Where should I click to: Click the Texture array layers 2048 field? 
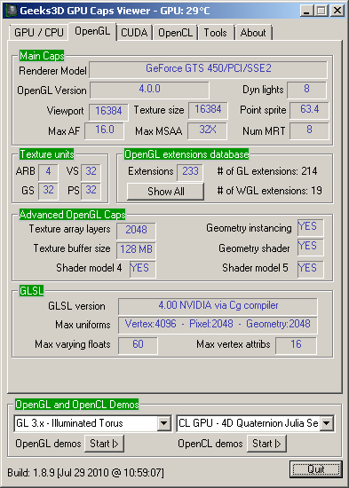(136, 231)
